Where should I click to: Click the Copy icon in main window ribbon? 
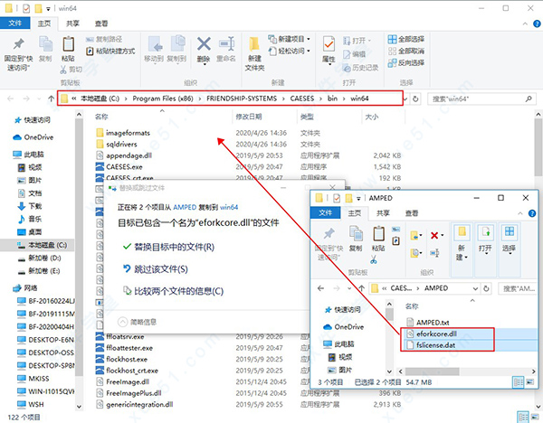pyautogui.click(x=45, y=49)
